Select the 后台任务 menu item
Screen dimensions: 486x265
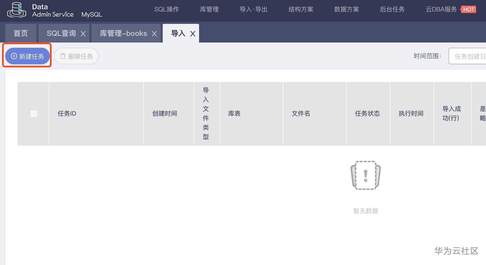click(392, 9)
